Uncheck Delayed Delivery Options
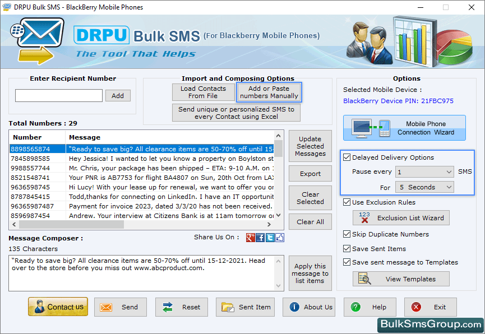 [347, 157]
